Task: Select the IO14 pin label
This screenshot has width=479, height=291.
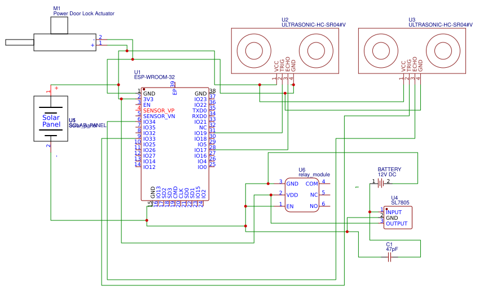Action: pos(149,161)
